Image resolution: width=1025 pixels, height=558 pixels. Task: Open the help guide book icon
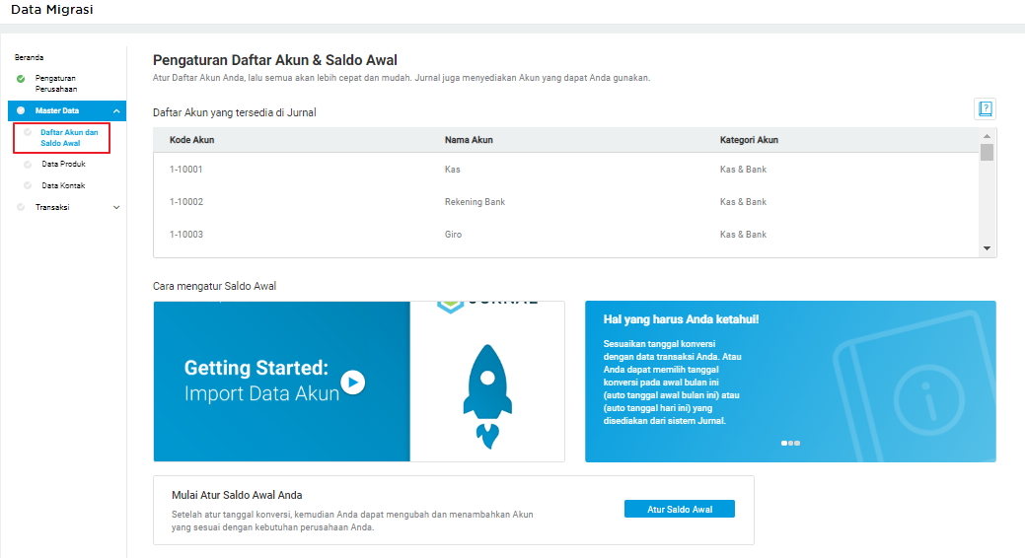tap(986, 108)
